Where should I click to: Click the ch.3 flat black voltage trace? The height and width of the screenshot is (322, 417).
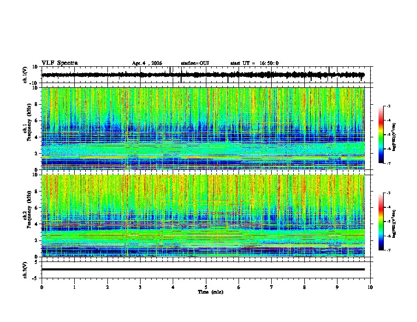(x=203, y=269)
